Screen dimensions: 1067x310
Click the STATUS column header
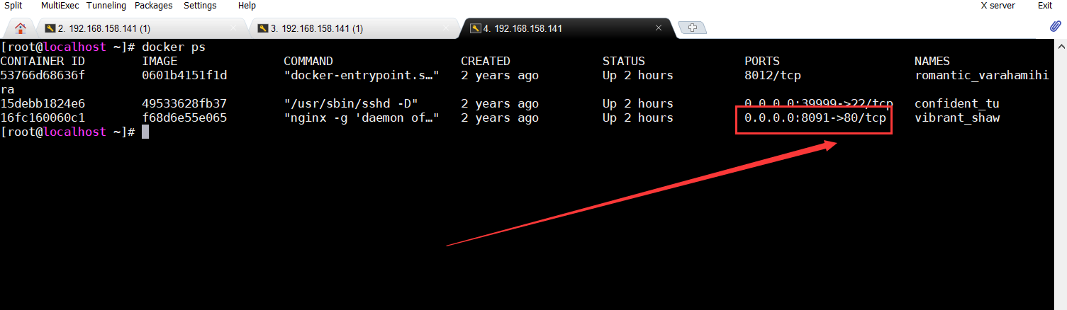pos(624,61)
